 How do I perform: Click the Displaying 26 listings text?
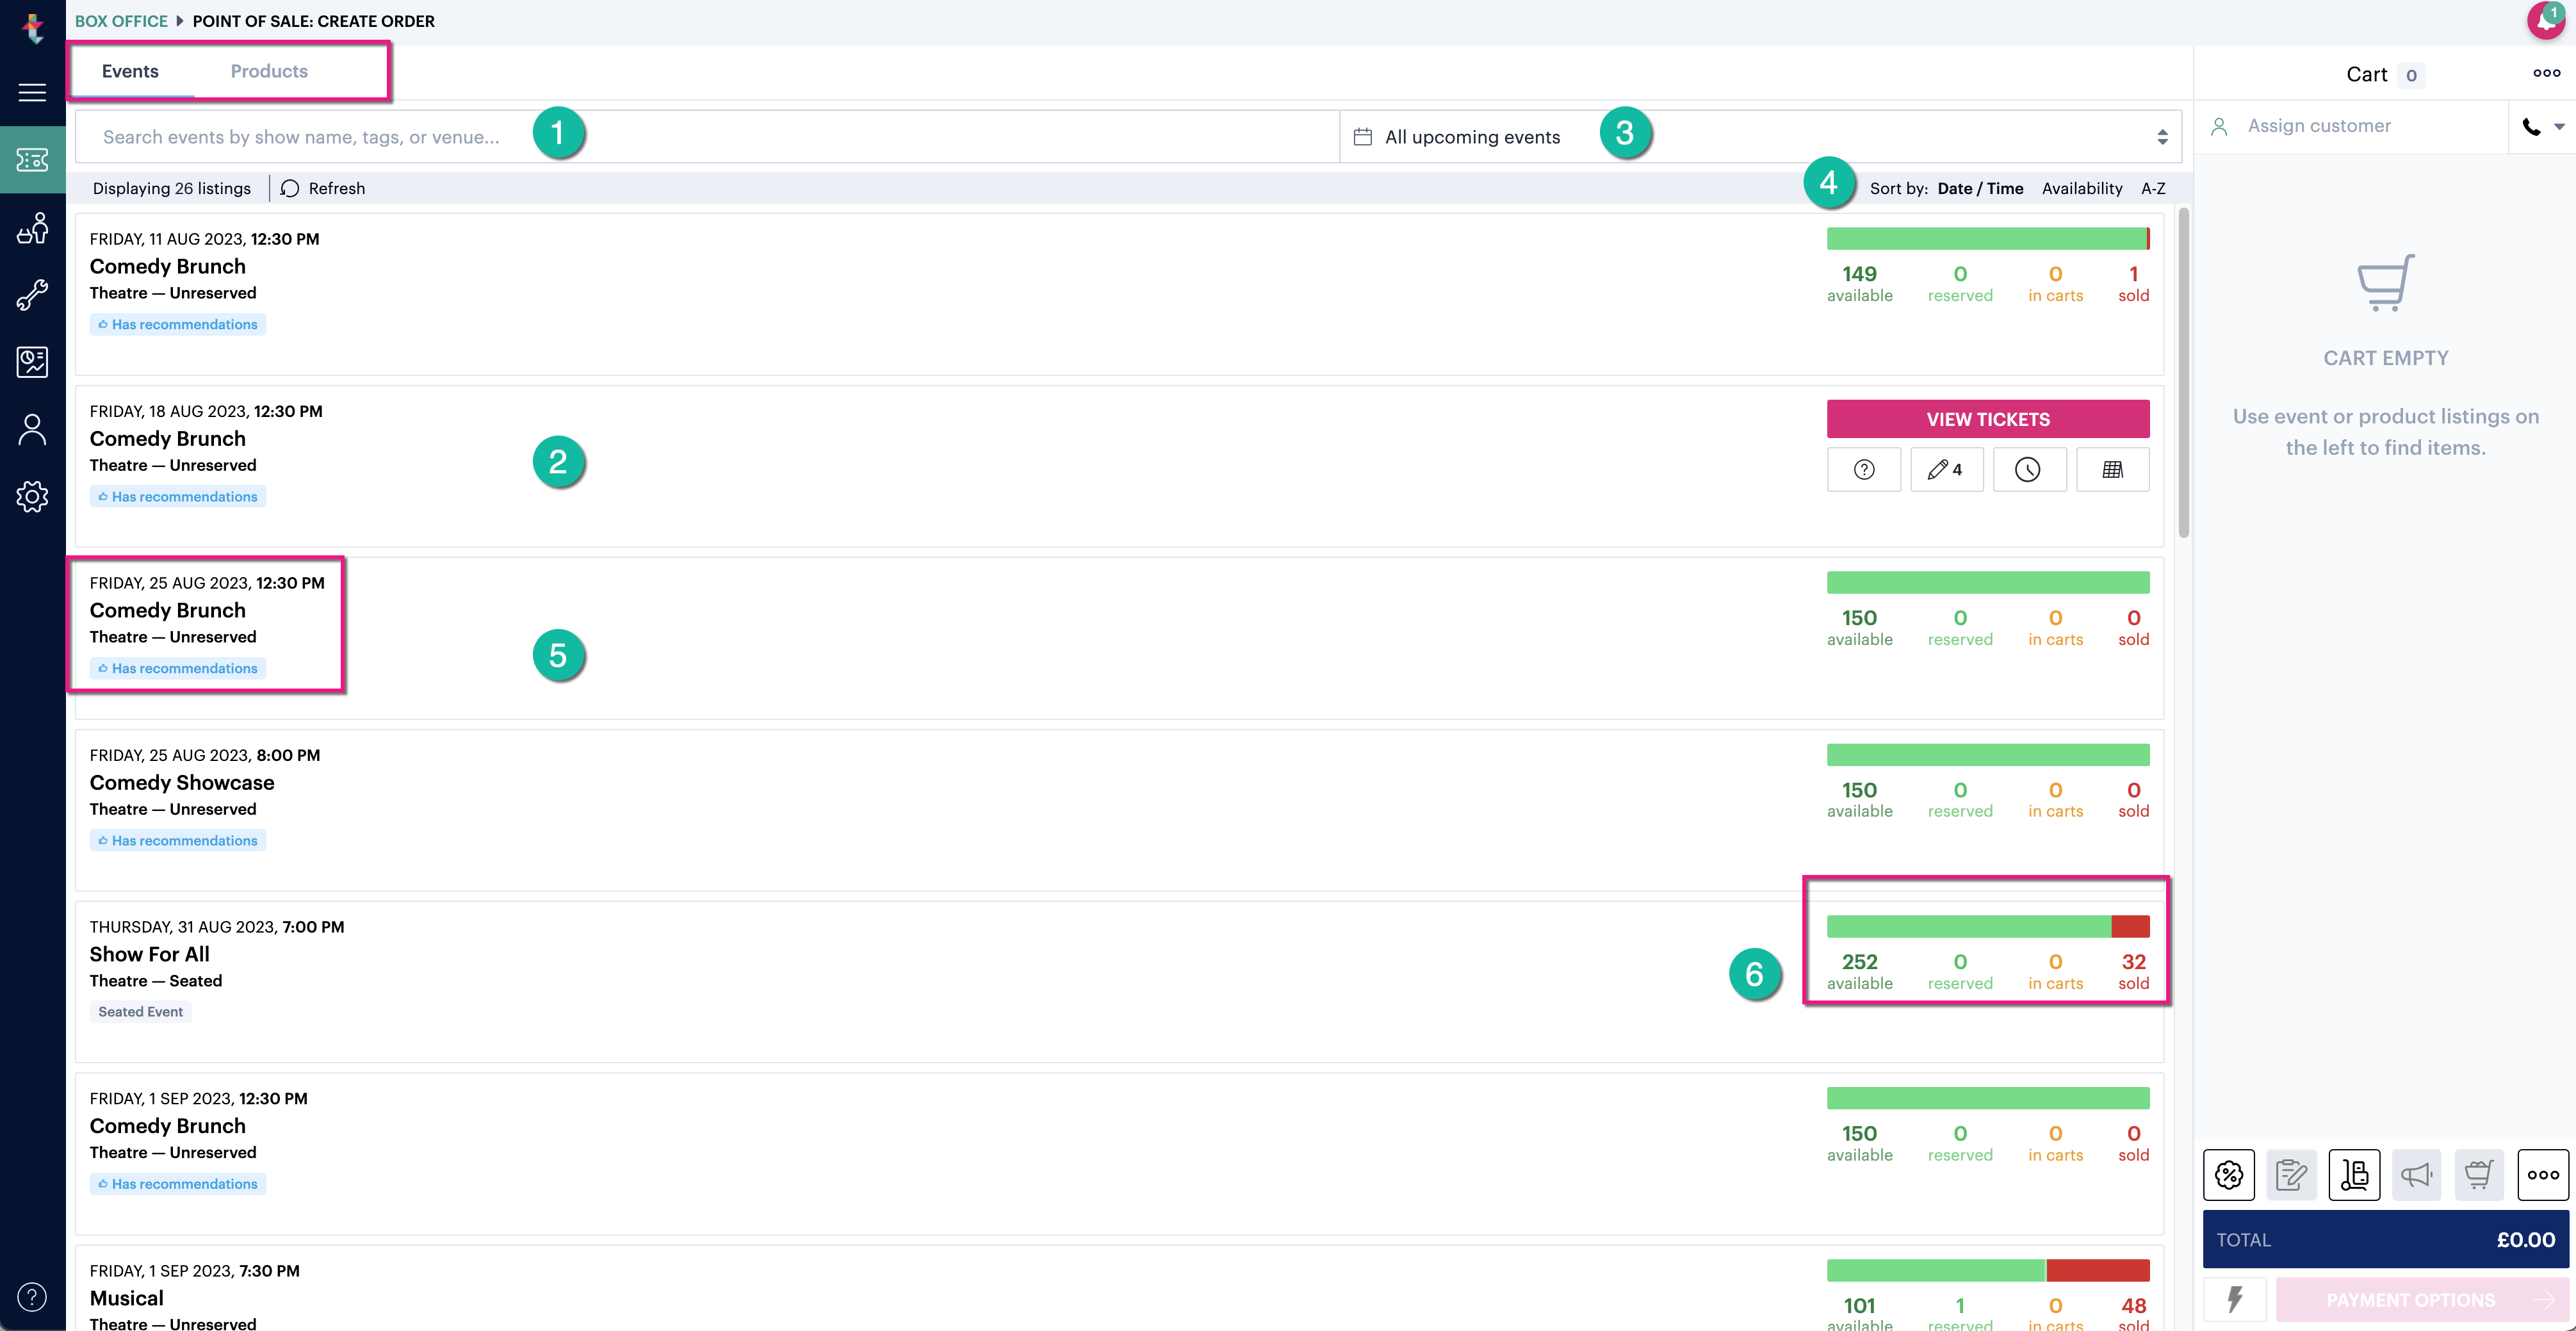coord(172,189)
